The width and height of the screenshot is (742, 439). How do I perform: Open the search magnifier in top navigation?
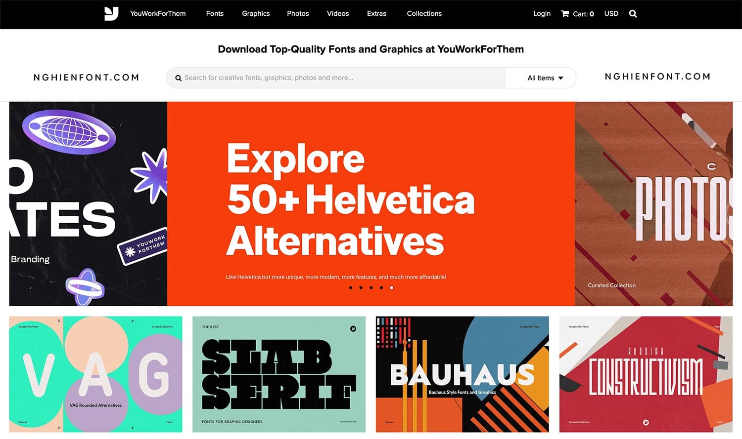[633, 14]
